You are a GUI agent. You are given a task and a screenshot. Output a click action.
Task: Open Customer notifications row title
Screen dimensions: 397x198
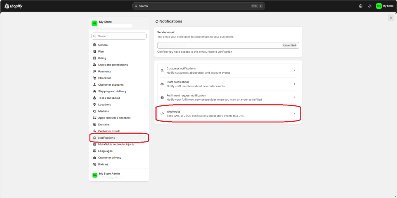click(181, 69)
